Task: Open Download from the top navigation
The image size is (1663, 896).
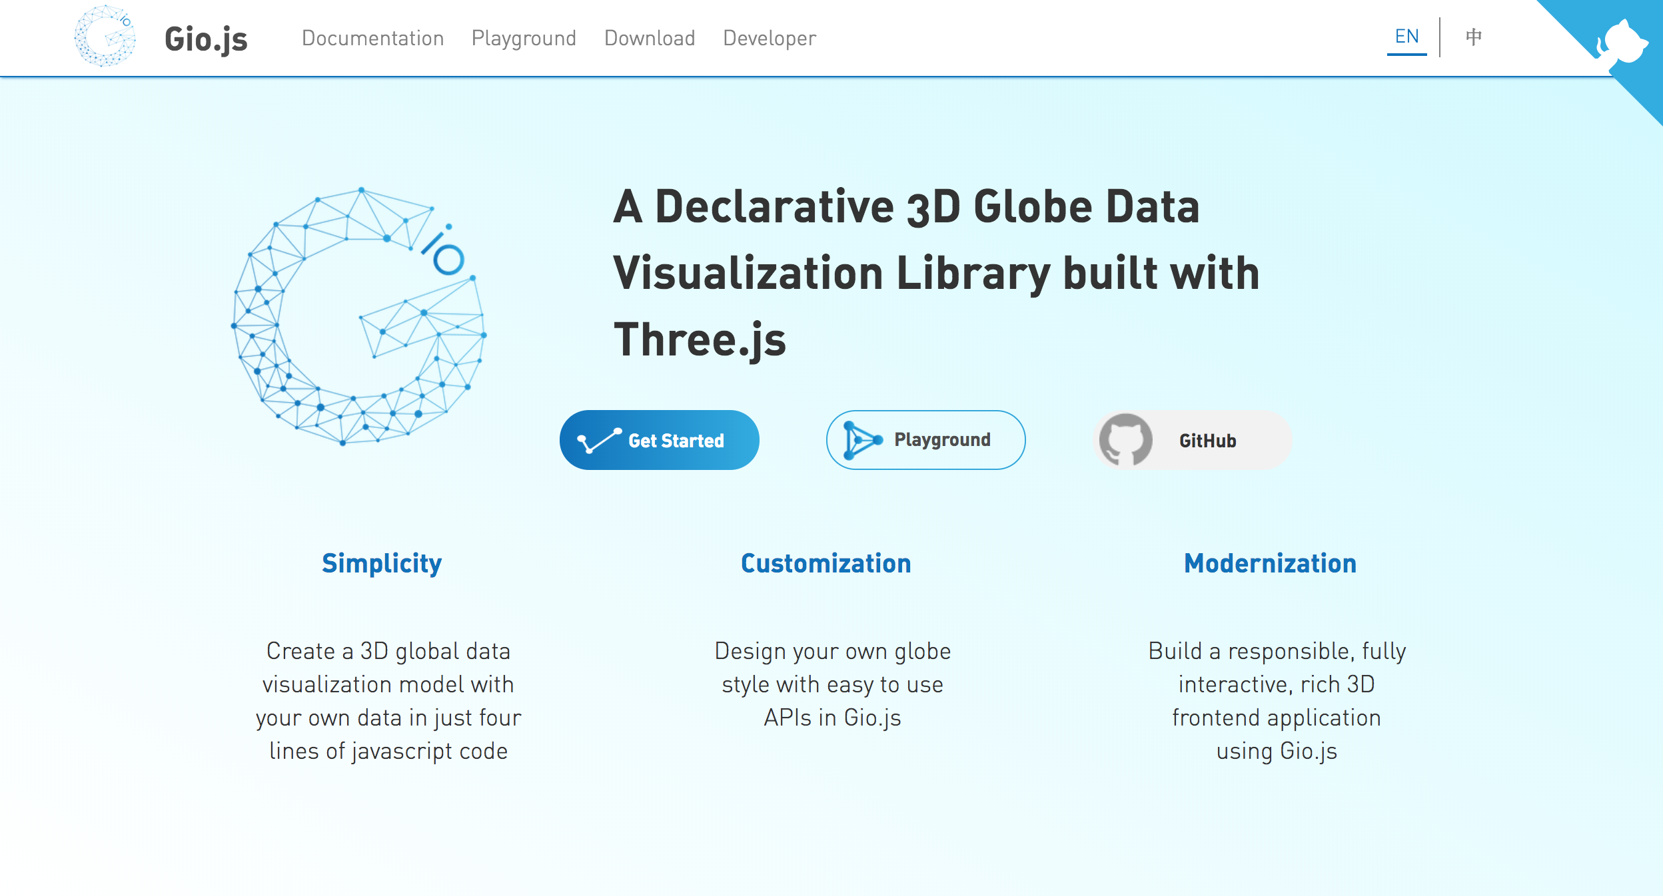Action: point(650,38)
